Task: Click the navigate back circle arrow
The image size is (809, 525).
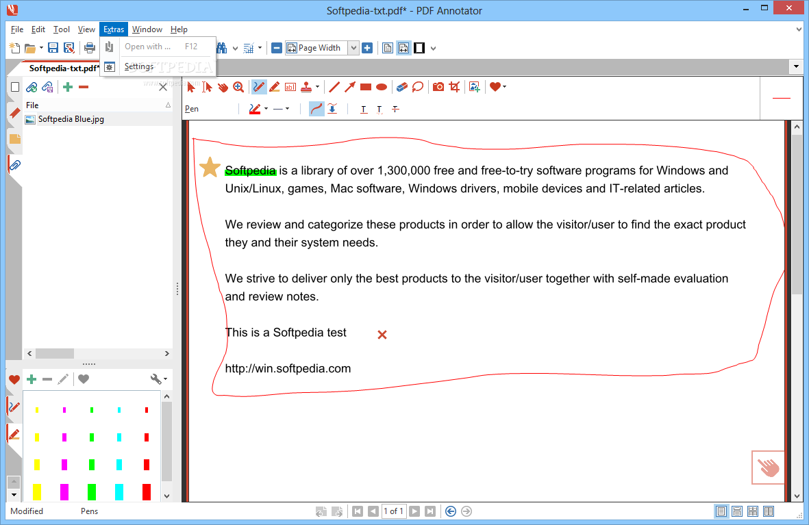Action: click(x=451, y=511)
